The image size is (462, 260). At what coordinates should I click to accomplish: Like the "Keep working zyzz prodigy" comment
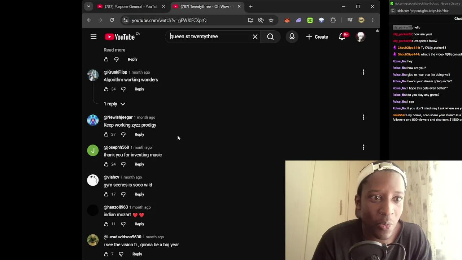point(106,134)
